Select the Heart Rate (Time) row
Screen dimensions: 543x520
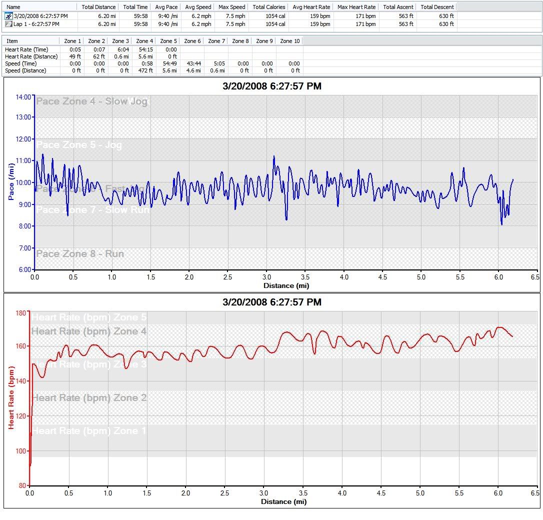(x=26, y=49)
